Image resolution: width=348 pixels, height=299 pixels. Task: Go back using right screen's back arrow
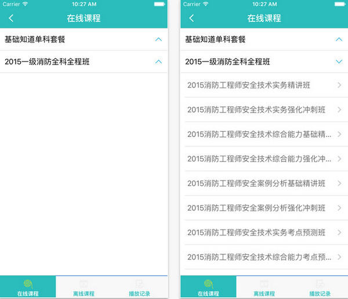point(191,18)
